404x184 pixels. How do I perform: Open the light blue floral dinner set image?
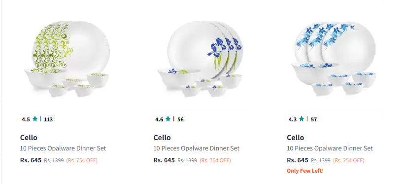click(x=334, y=59)
